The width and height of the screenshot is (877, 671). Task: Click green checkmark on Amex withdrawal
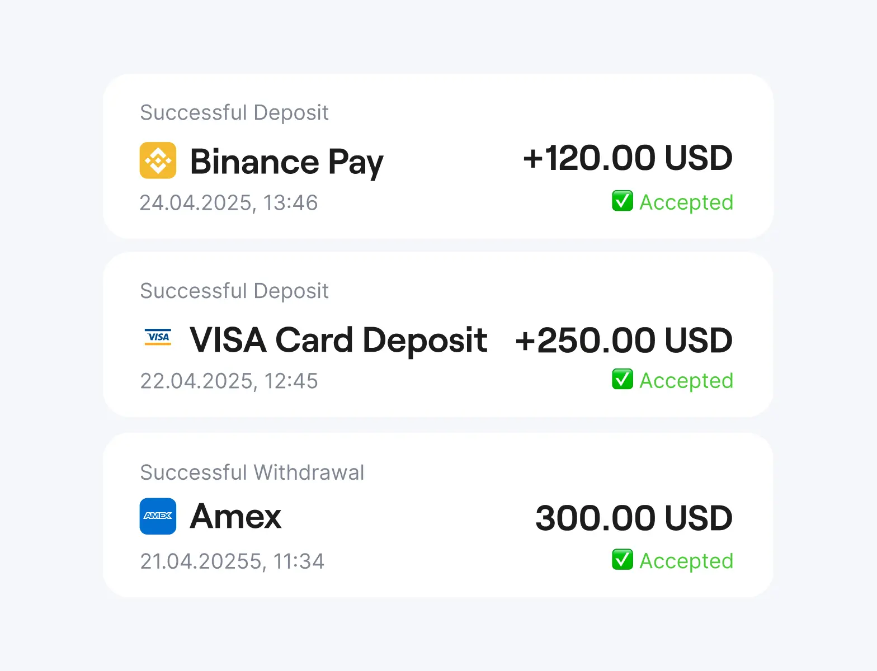(x=623, y=559)
